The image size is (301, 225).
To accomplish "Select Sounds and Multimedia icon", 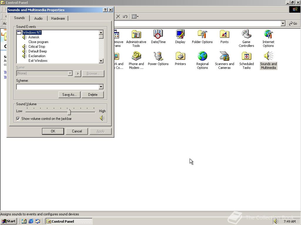I will tap(268, 60).
